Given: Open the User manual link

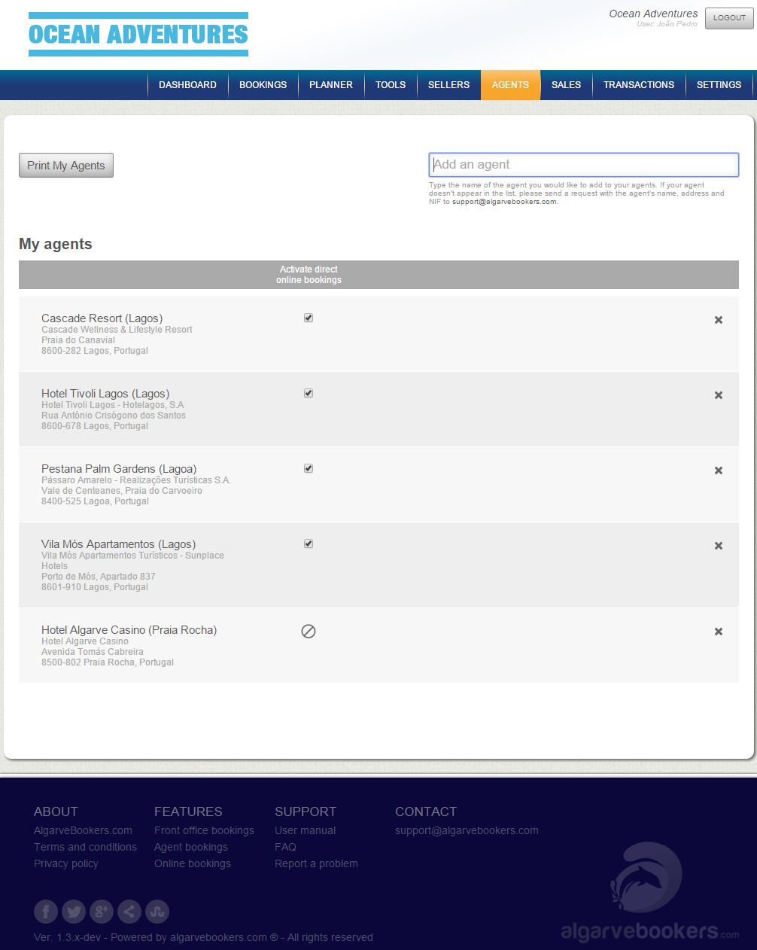Looking at the screenshot, I should (x=306, y=830).
